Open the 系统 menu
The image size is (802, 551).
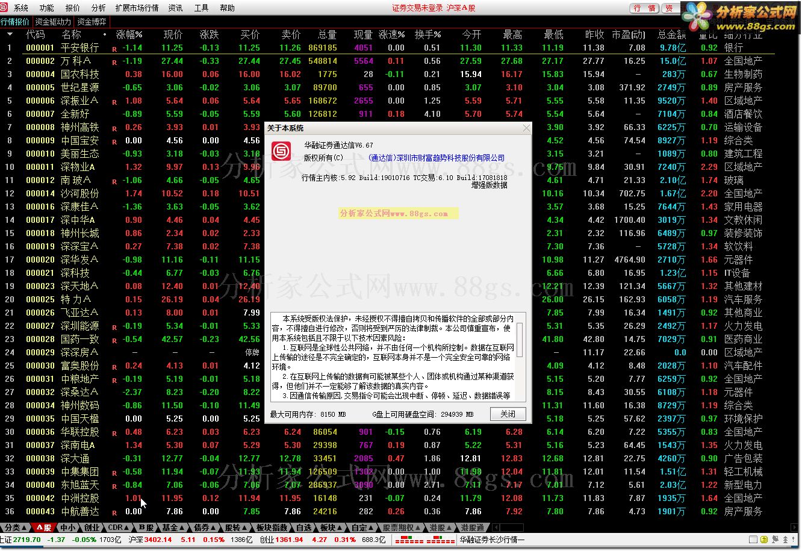pos(21,8)
